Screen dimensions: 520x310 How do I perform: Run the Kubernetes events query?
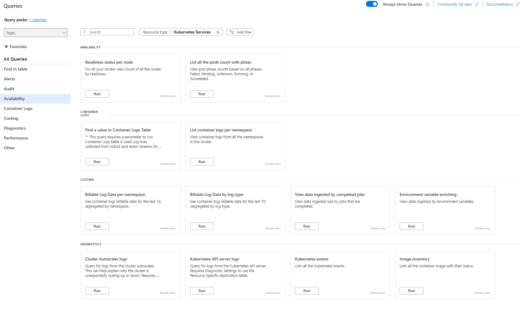[307, 291]
